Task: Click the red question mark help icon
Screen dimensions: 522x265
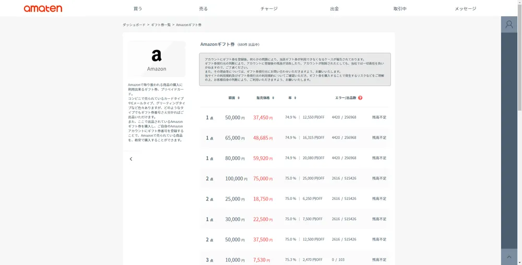Action: click(x=360, y=98)
